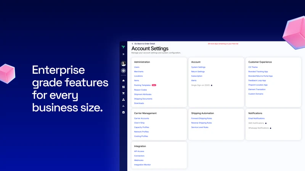Open API Access under Integration
This screenshot has width=305, height=171.
tap(139, 151)
